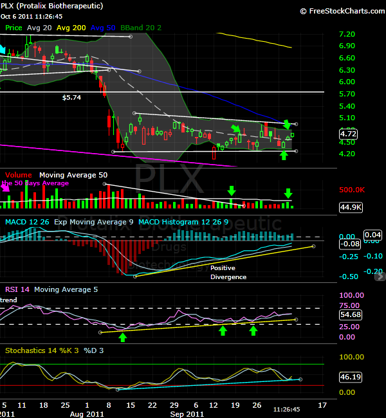Viewport: 386px width, 418px height.
Task: Click the date axis label 25
Action: click(x=65, y=406)
